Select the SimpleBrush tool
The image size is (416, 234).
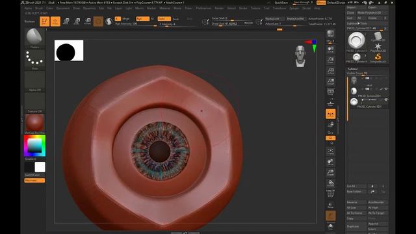[x=378, y=58]
